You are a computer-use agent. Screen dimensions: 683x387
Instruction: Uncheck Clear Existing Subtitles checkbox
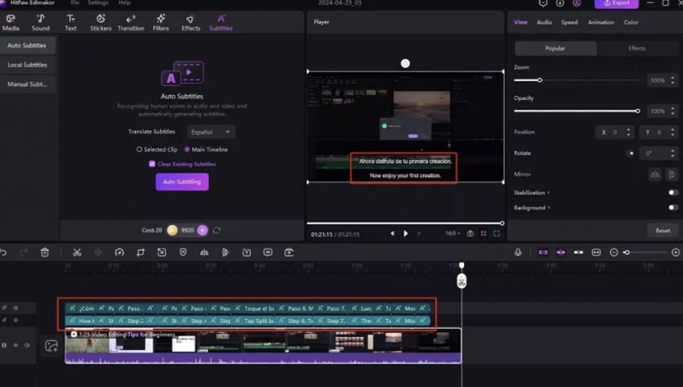point(152,164)
